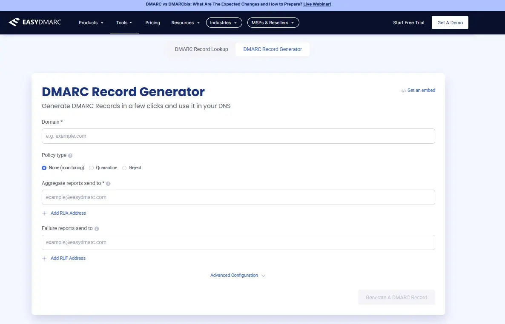This screenshot has width=505, height=324.
Task: Click the code icon next to Get an embed
Action: [x=403, y=90]
